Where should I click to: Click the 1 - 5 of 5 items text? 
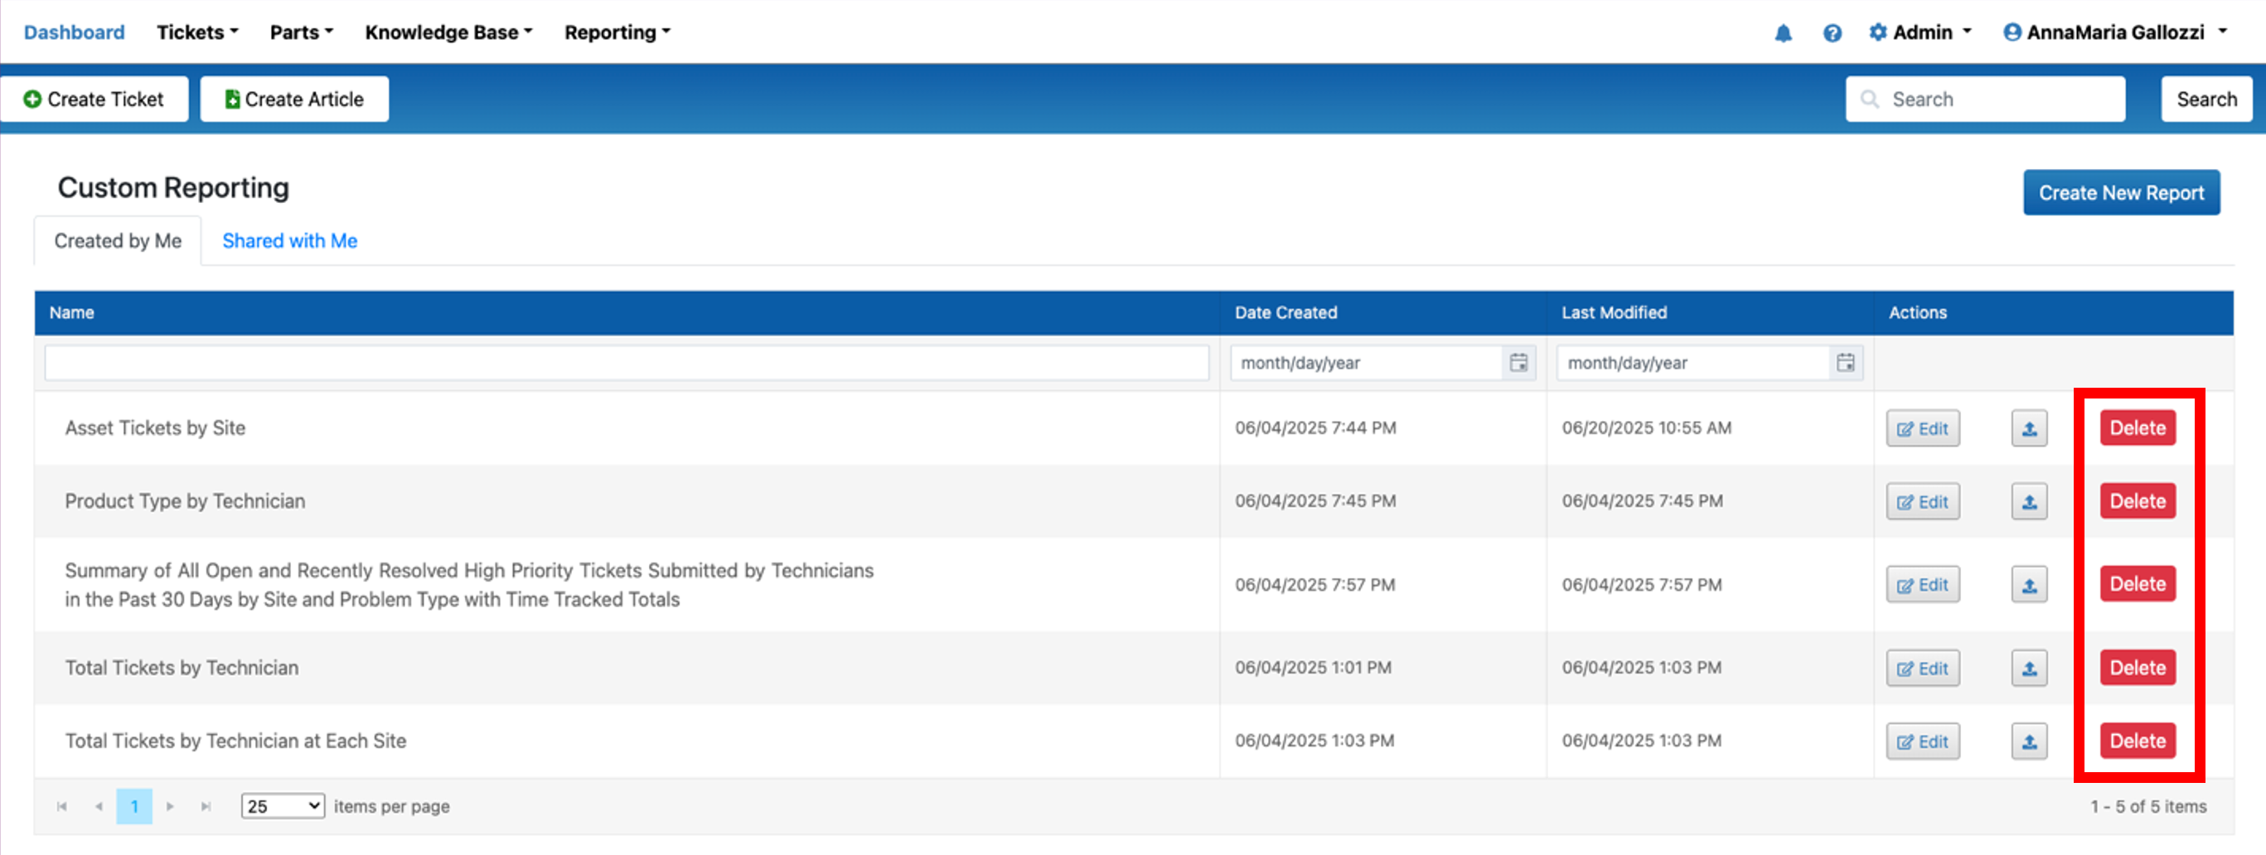click(x=2148, y=807)
